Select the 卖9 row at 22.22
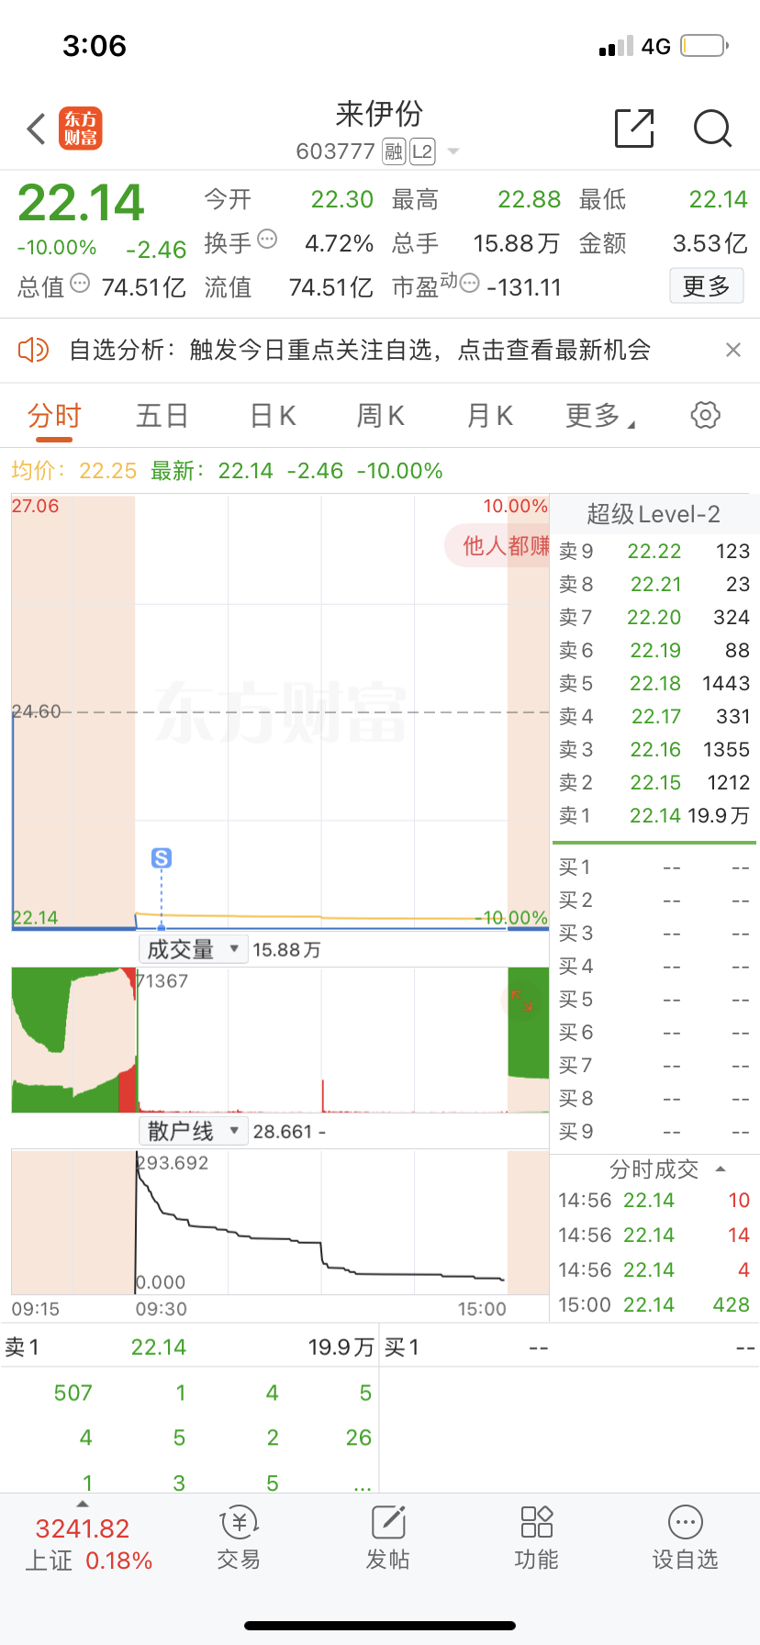Viewport: 760px width, 1645px height. click(x=654, y=551)
